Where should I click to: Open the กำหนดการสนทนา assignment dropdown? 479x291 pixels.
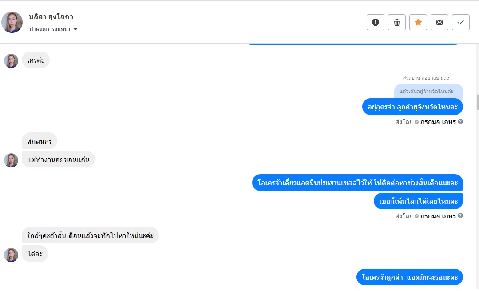[x=54, y=29]
